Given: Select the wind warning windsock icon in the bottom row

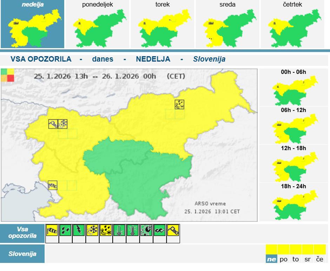Looking at the screenshot, I should click(52, 230).
